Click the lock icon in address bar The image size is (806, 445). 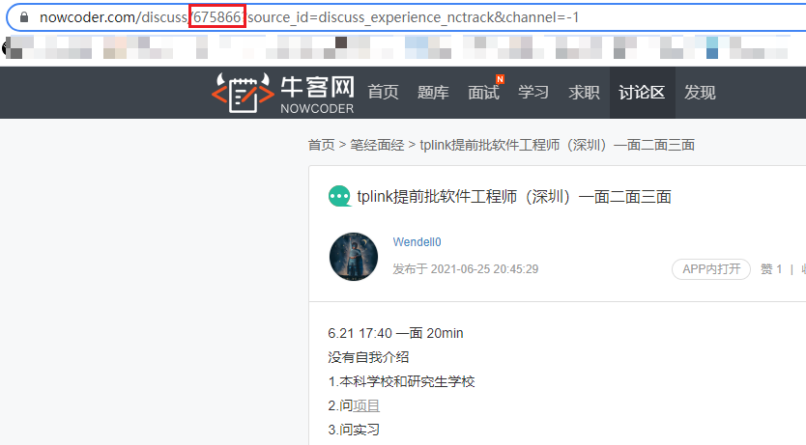(x=23, y=17)
